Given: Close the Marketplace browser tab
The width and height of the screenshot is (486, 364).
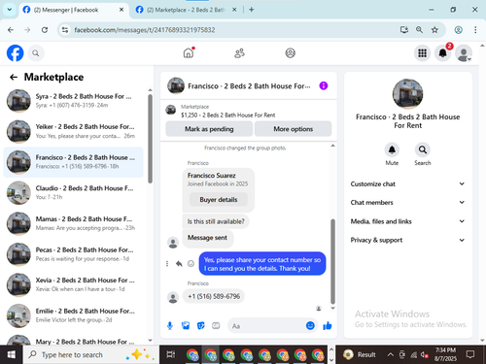Looking at the screenshot, I should [x=234, y=10].
